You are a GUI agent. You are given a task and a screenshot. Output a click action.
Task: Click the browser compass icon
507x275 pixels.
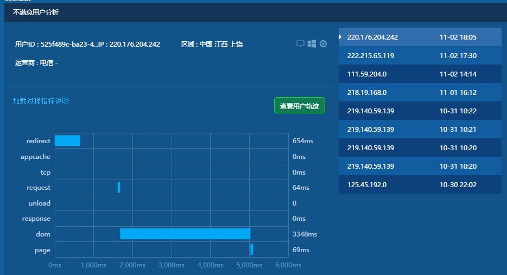pyautogui.click(x=323, y=43)
